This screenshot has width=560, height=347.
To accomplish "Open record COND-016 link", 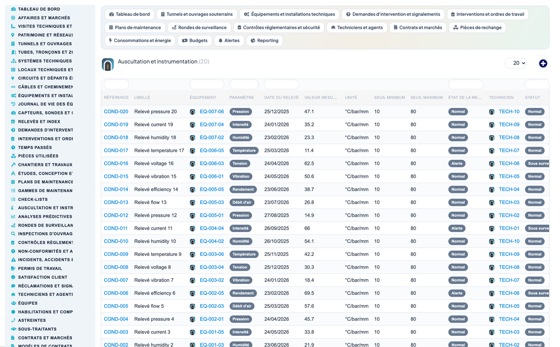I will tap(116, 163).
